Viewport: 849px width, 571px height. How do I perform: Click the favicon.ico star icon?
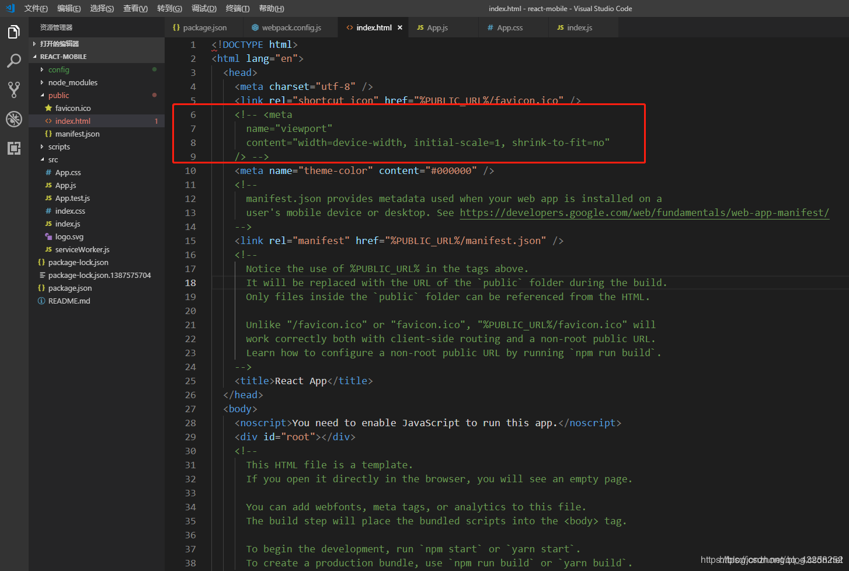point(48,108)
